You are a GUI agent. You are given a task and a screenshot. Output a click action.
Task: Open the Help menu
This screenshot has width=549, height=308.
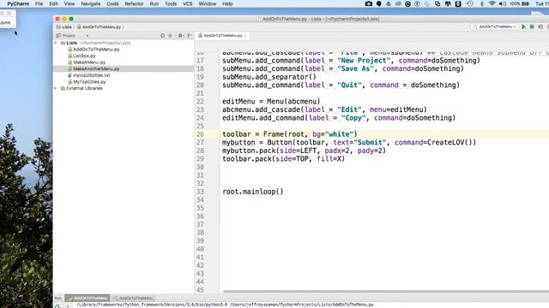tap(227, 3)
